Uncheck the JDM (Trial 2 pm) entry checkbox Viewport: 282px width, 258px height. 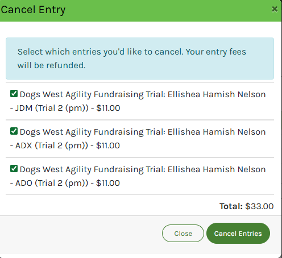click(14, 94)
